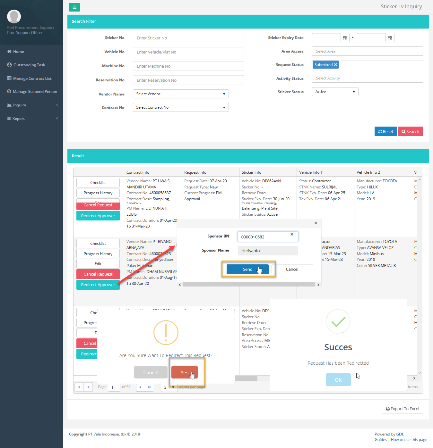Click the Sticker No input field

click(x=188, y=38)
